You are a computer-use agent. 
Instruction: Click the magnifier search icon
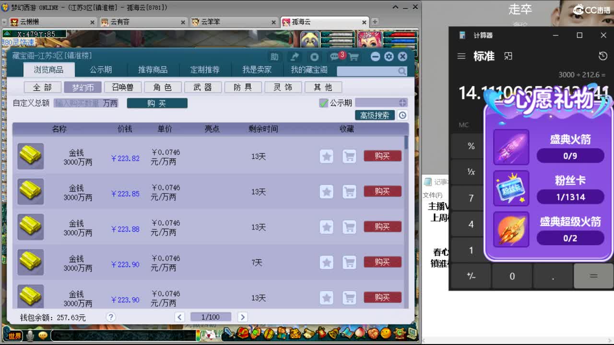402,71
